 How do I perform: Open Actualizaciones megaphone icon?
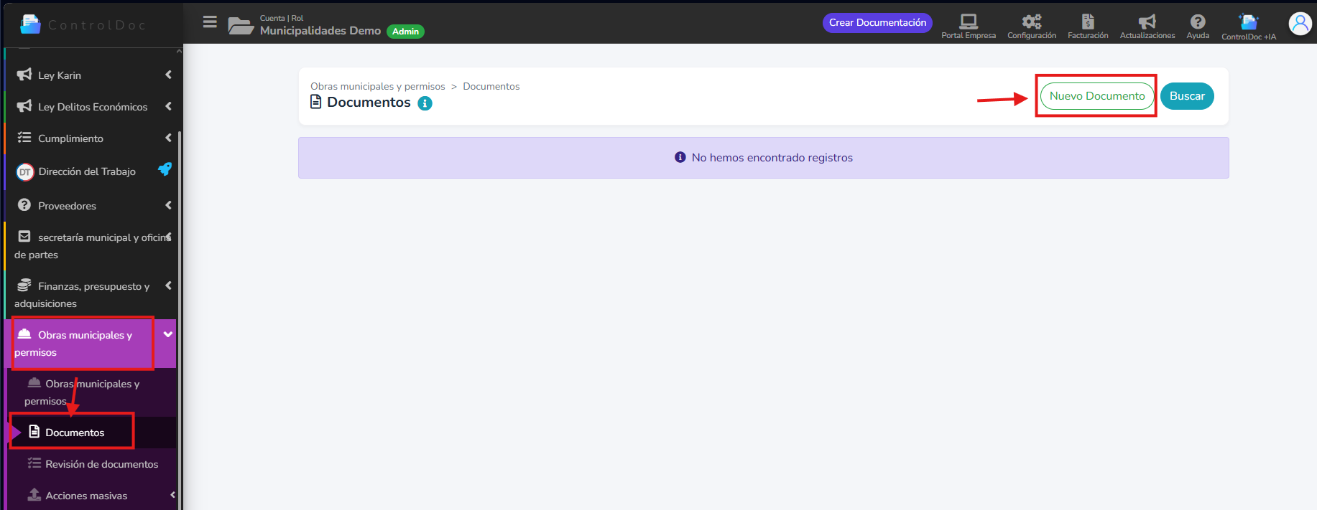pos(1147,22)
